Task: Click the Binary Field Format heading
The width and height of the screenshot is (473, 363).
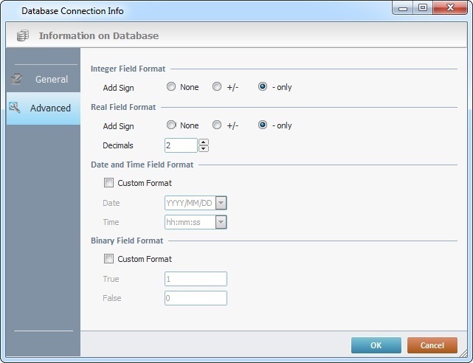Action: pyautogui.click(x=127, y=241)
